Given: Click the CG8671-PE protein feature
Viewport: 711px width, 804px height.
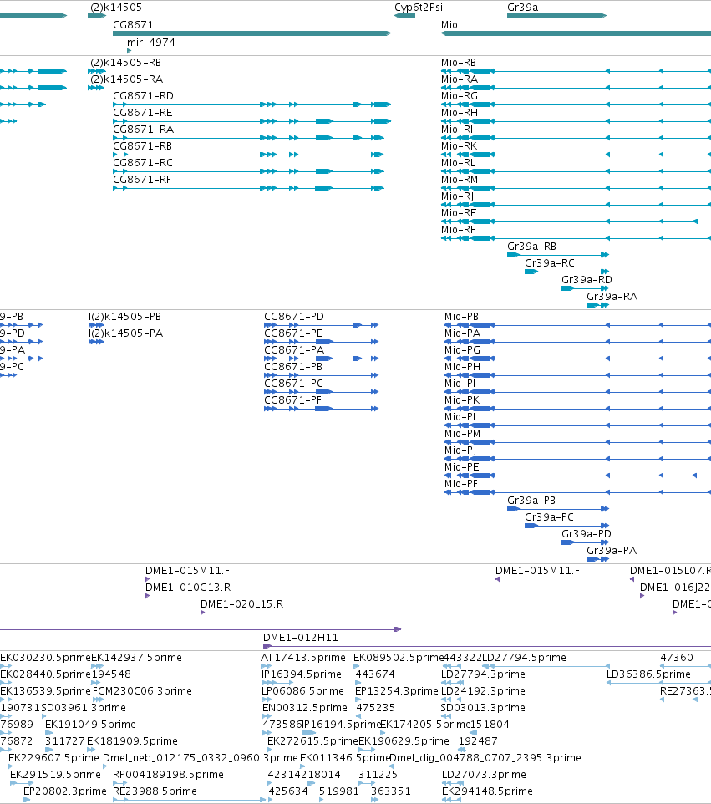Looking at the screenshot, I should [321, 342].
